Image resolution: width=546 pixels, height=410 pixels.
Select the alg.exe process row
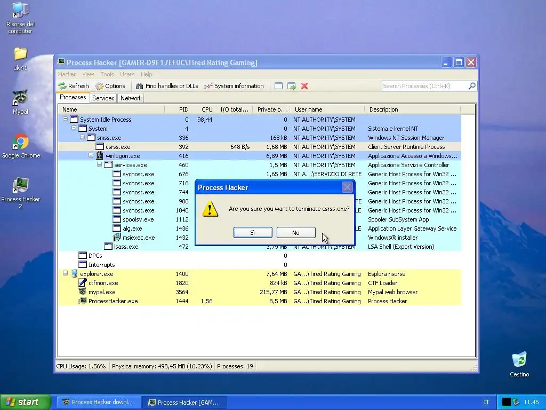260,228
